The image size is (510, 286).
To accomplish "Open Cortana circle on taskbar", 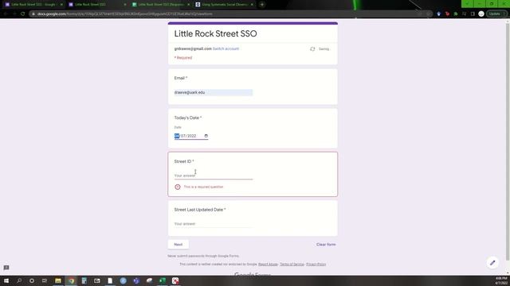I will pos(32,280).
